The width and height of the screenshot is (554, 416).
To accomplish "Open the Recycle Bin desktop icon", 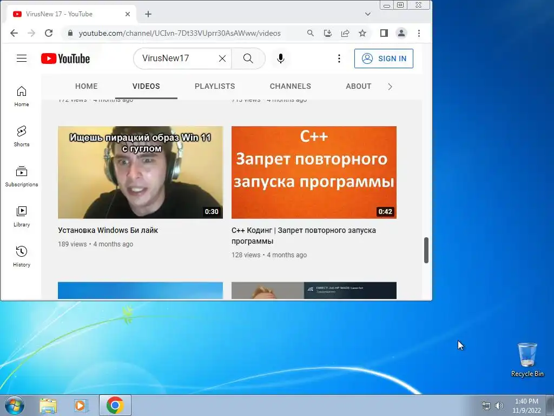I will (x=527, y=360).
